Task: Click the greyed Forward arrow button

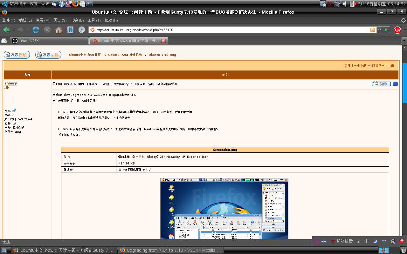Action: 21,30
